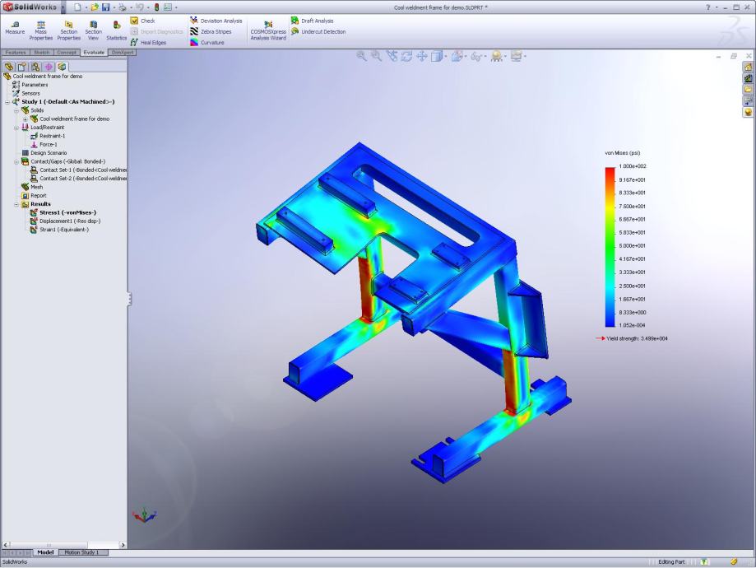The width and height of the screenshot is (756, 568).
Task: Click Zoom to Fit in the view toolbar
Action: pyautogui.click(x=361, y=57)
